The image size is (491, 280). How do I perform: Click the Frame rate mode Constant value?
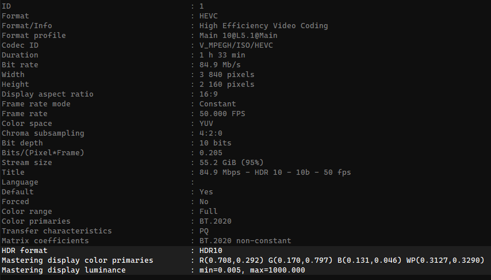pyautogui.click(x=217, y=104)
